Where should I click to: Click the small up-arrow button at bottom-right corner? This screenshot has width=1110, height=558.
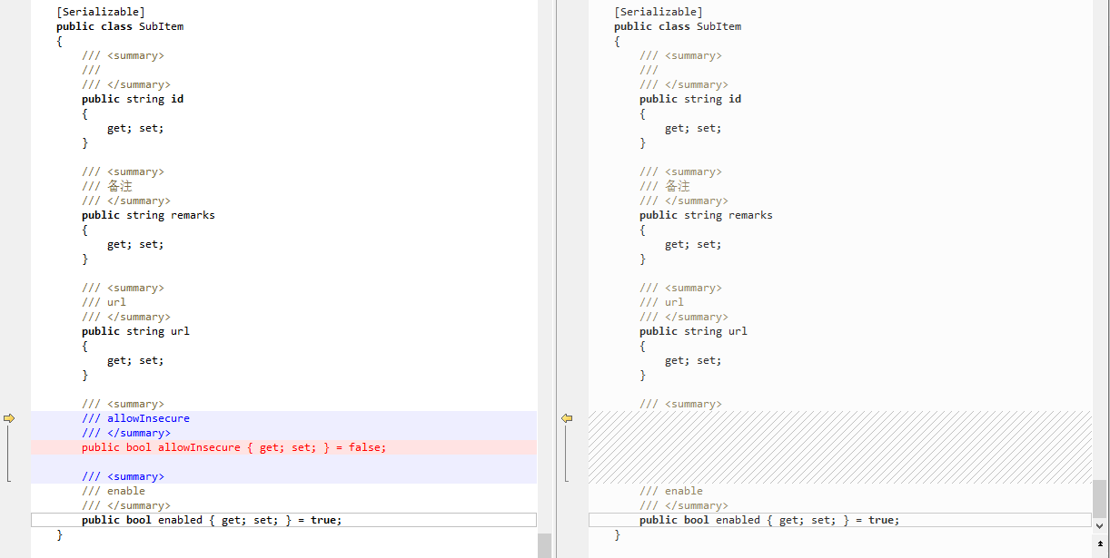point(1100,544)
